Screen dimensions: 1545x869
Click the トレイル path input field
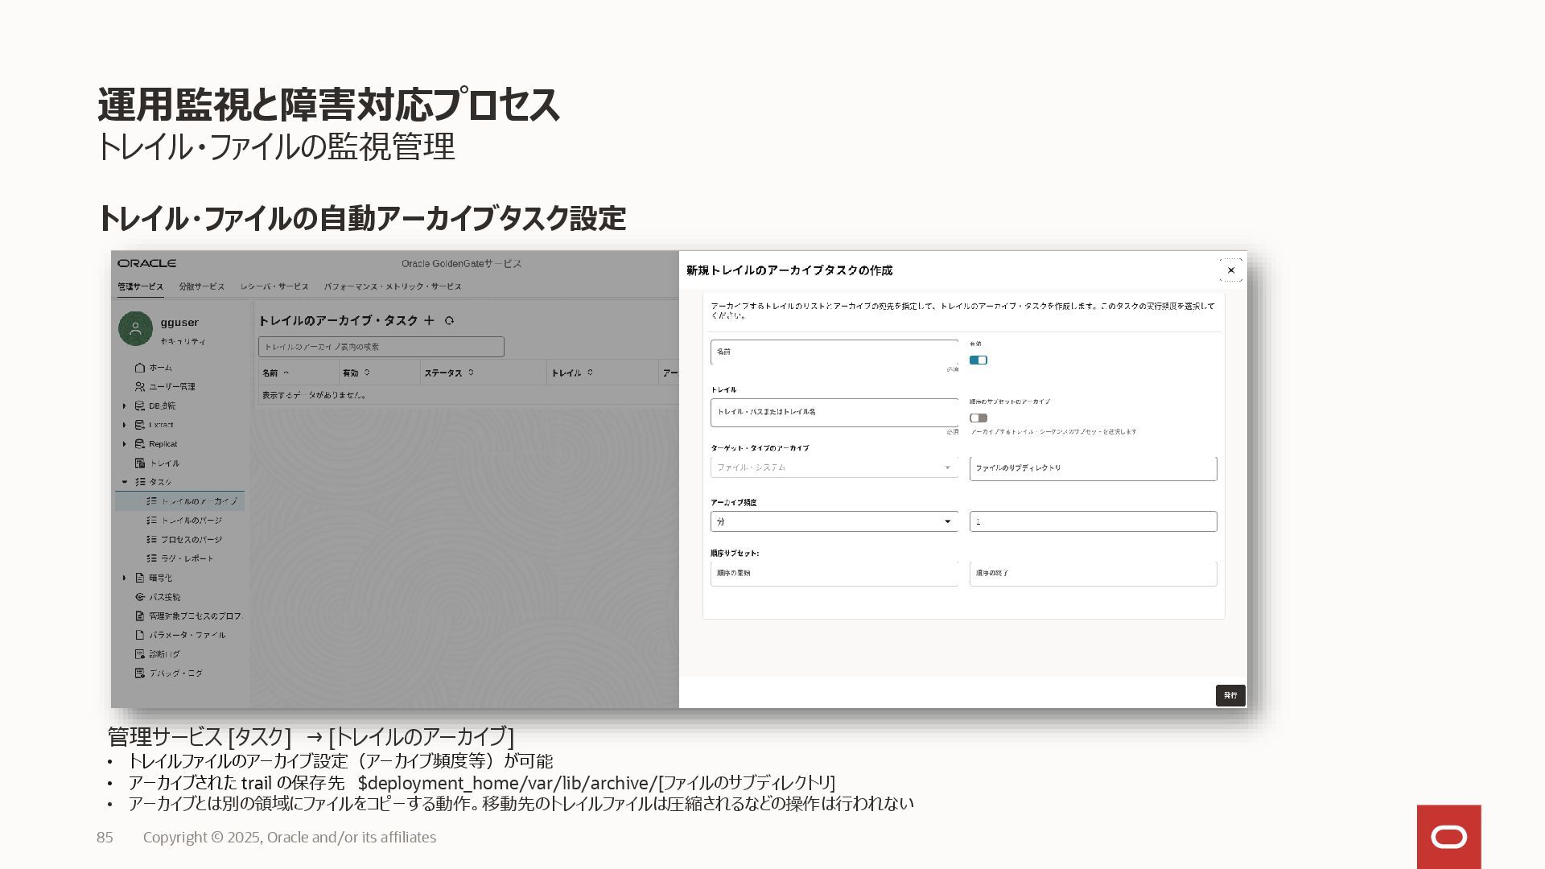834,412
